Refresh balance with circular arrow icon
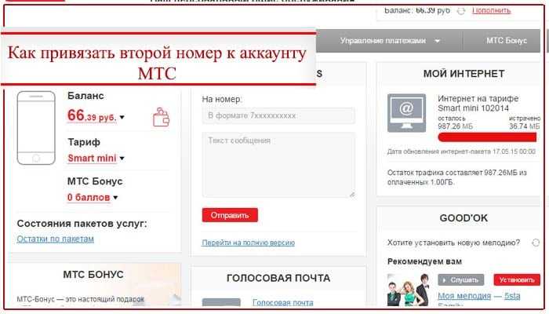This screenshot has height=314, width=549. (461, 11)
